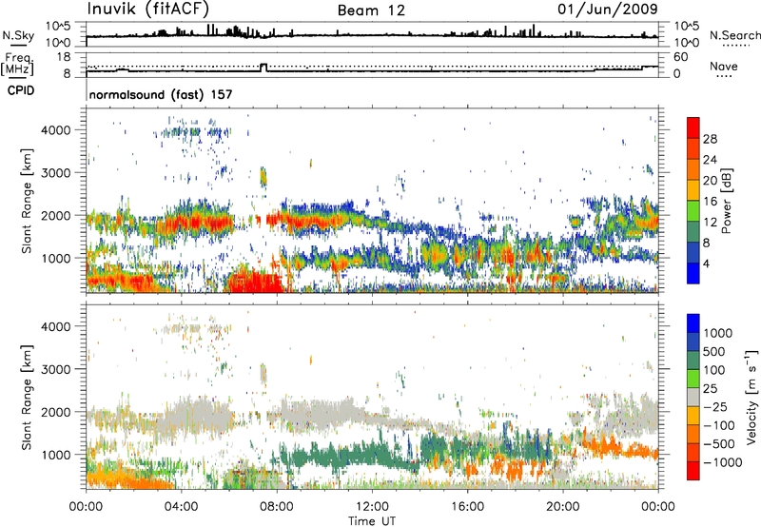This screenshot has width=761, height=527.
Task: Select the '3000' tick of the velocity panel
Action: 56,369
